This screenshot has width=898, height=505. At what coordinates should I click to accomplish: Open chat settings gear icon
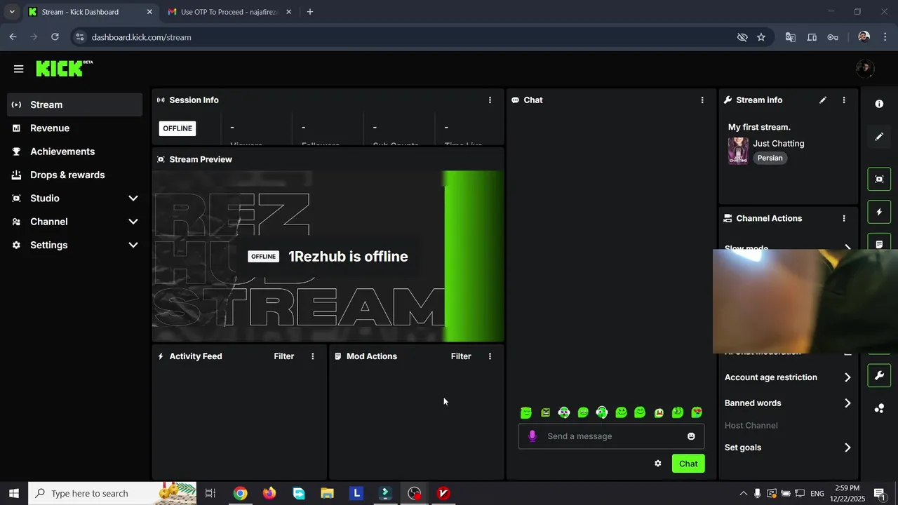tap(658, 464)
